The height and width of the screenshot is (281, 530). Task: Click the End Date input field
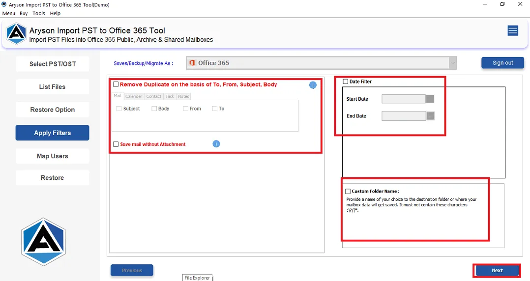coord(404,116)
